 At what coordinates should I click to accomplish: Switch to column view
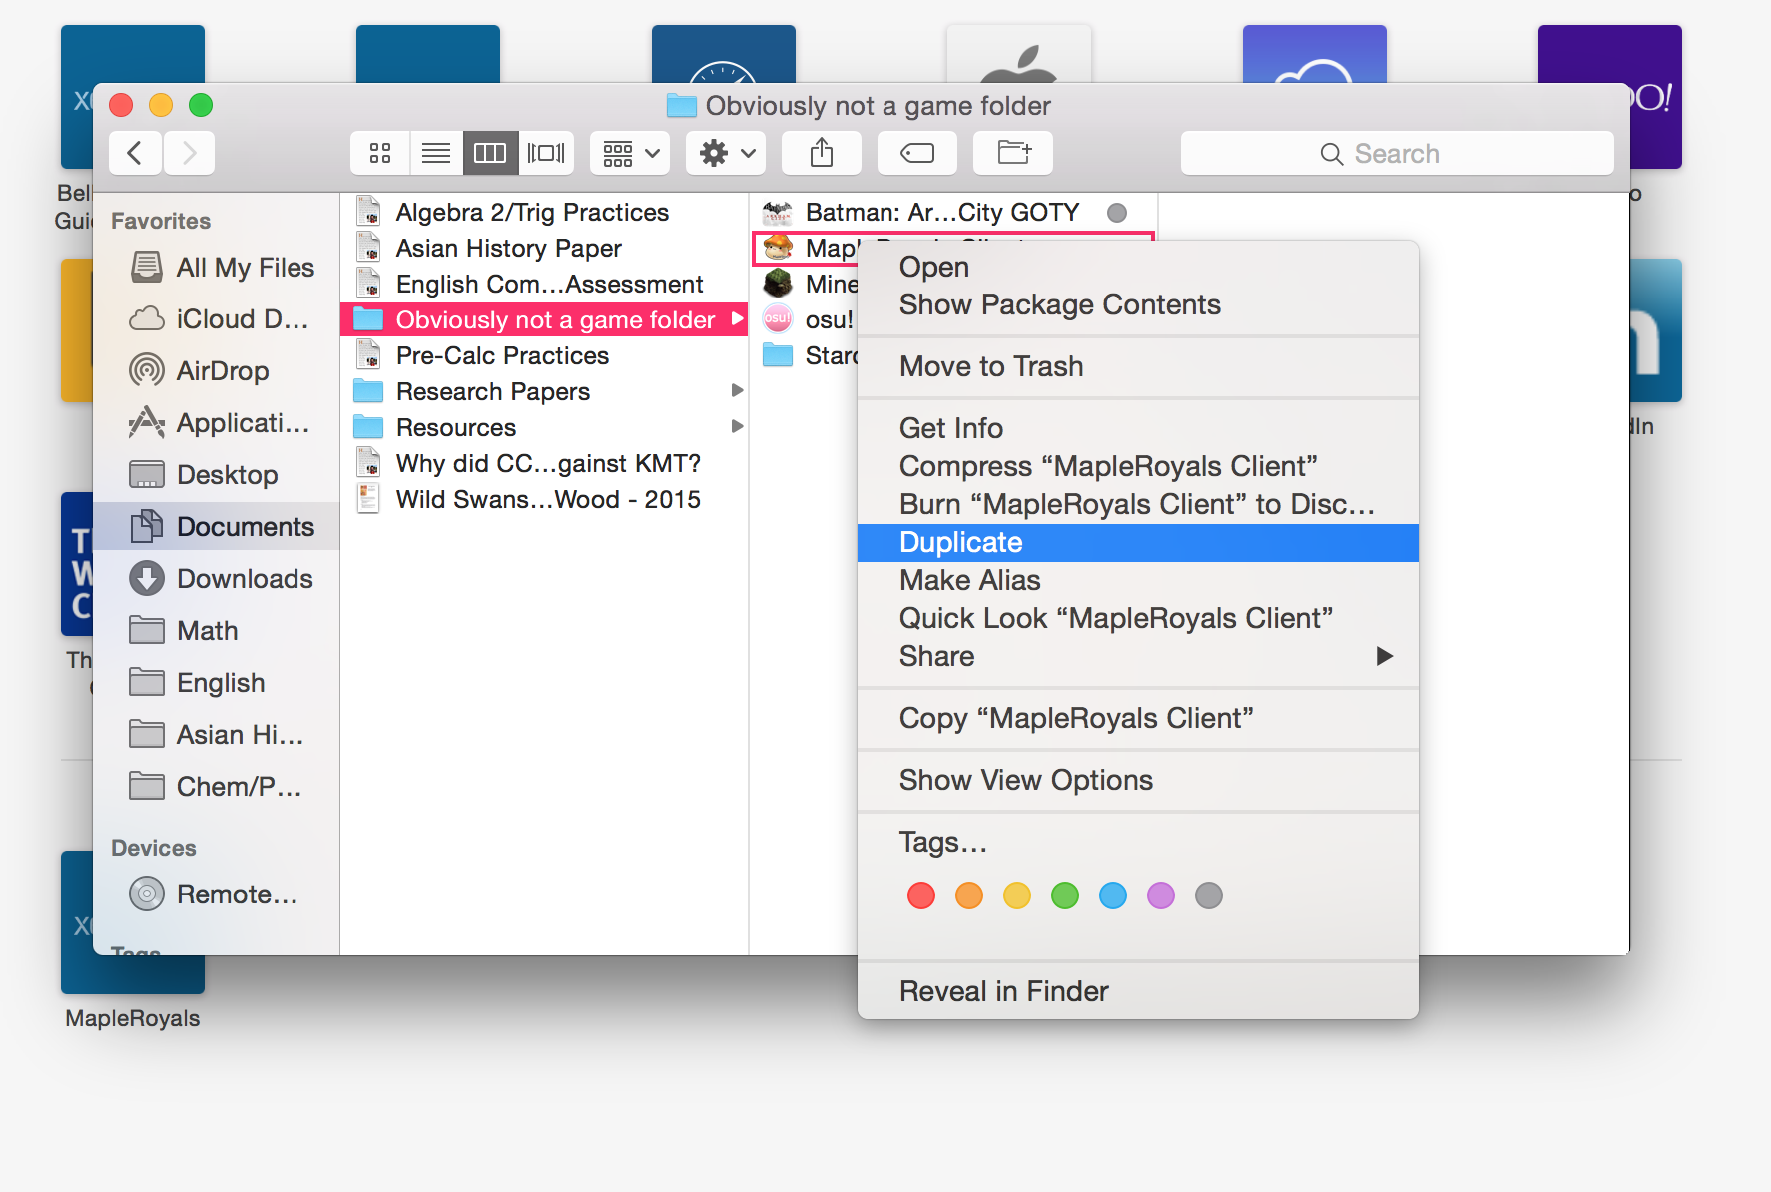coord(490,153)
